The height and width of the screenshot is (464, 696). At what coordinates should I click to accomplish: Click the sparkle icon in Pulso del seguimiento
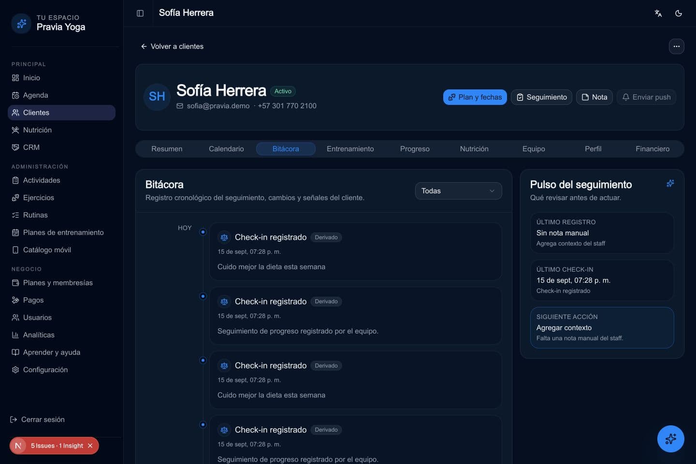click(x=670, y=183)
